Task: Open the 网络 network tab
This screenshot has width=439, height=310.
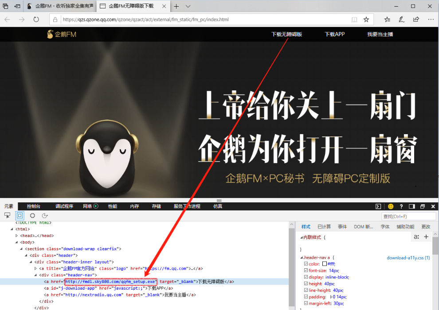Action: point(87,206)
